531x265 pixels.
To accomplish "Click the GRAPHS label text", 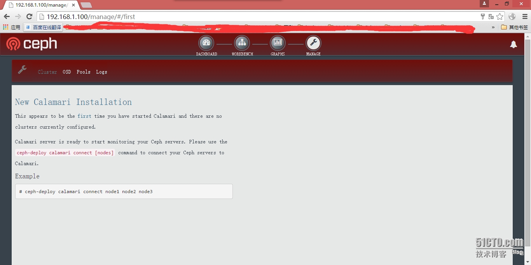I will tap(278, 54).
